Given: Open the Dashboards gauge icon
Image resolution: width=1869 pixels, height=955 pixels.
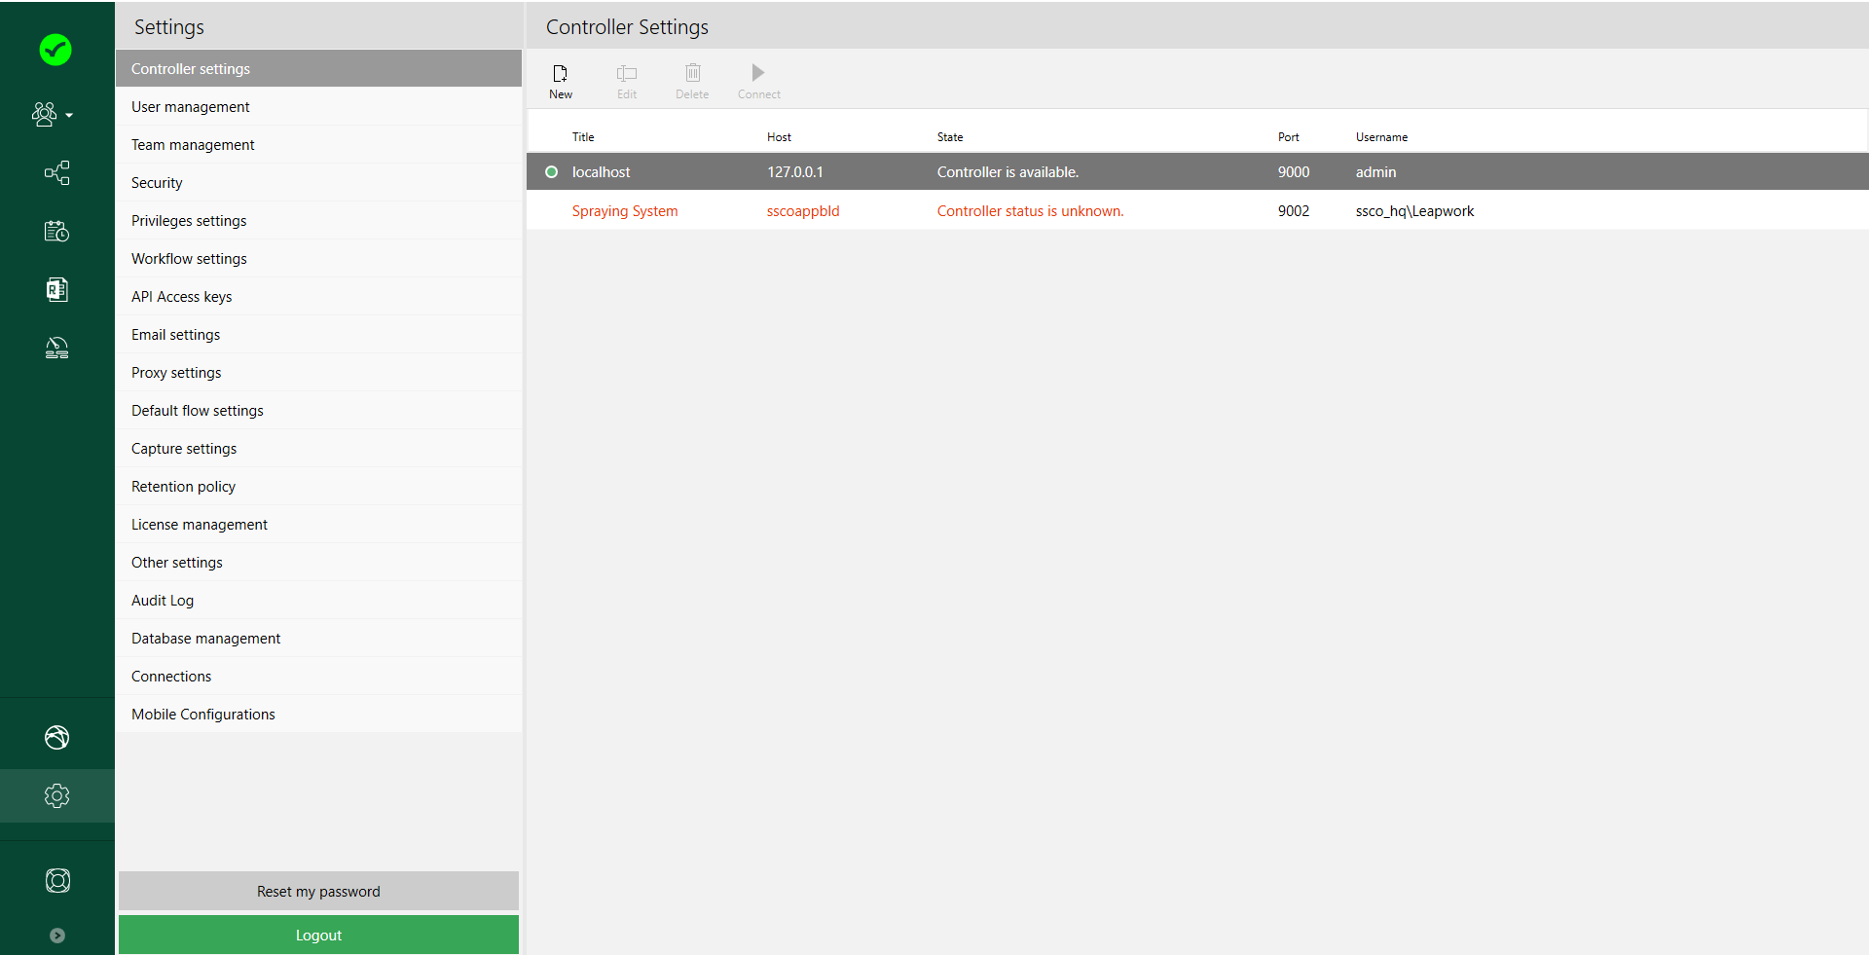Looking at the screenshot, I should click(x=56, y=348).
